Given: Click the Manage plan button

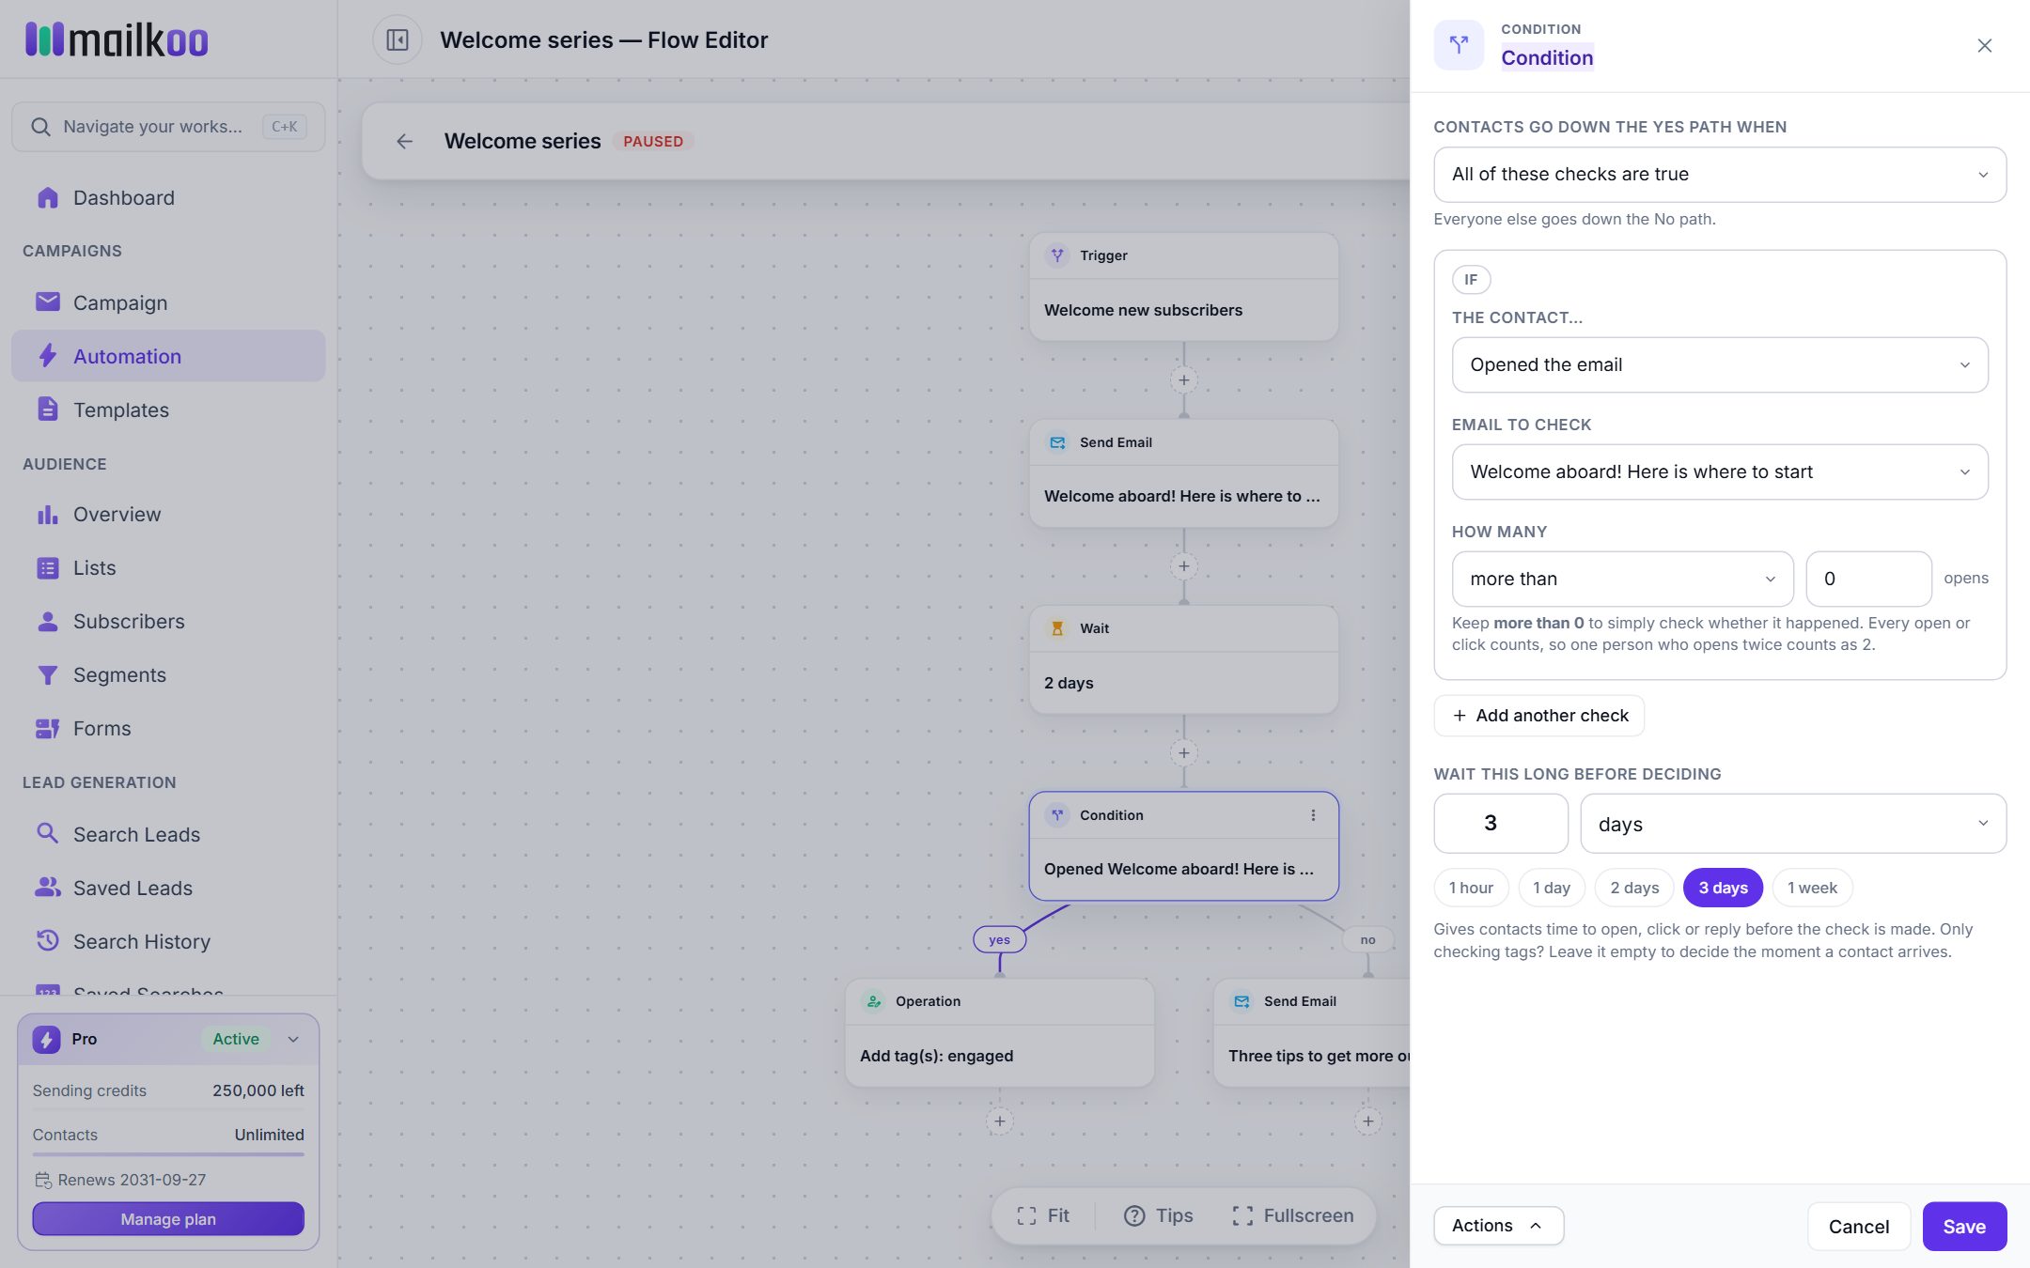Looking at the screenshot, I should (x=168, y=1220).
